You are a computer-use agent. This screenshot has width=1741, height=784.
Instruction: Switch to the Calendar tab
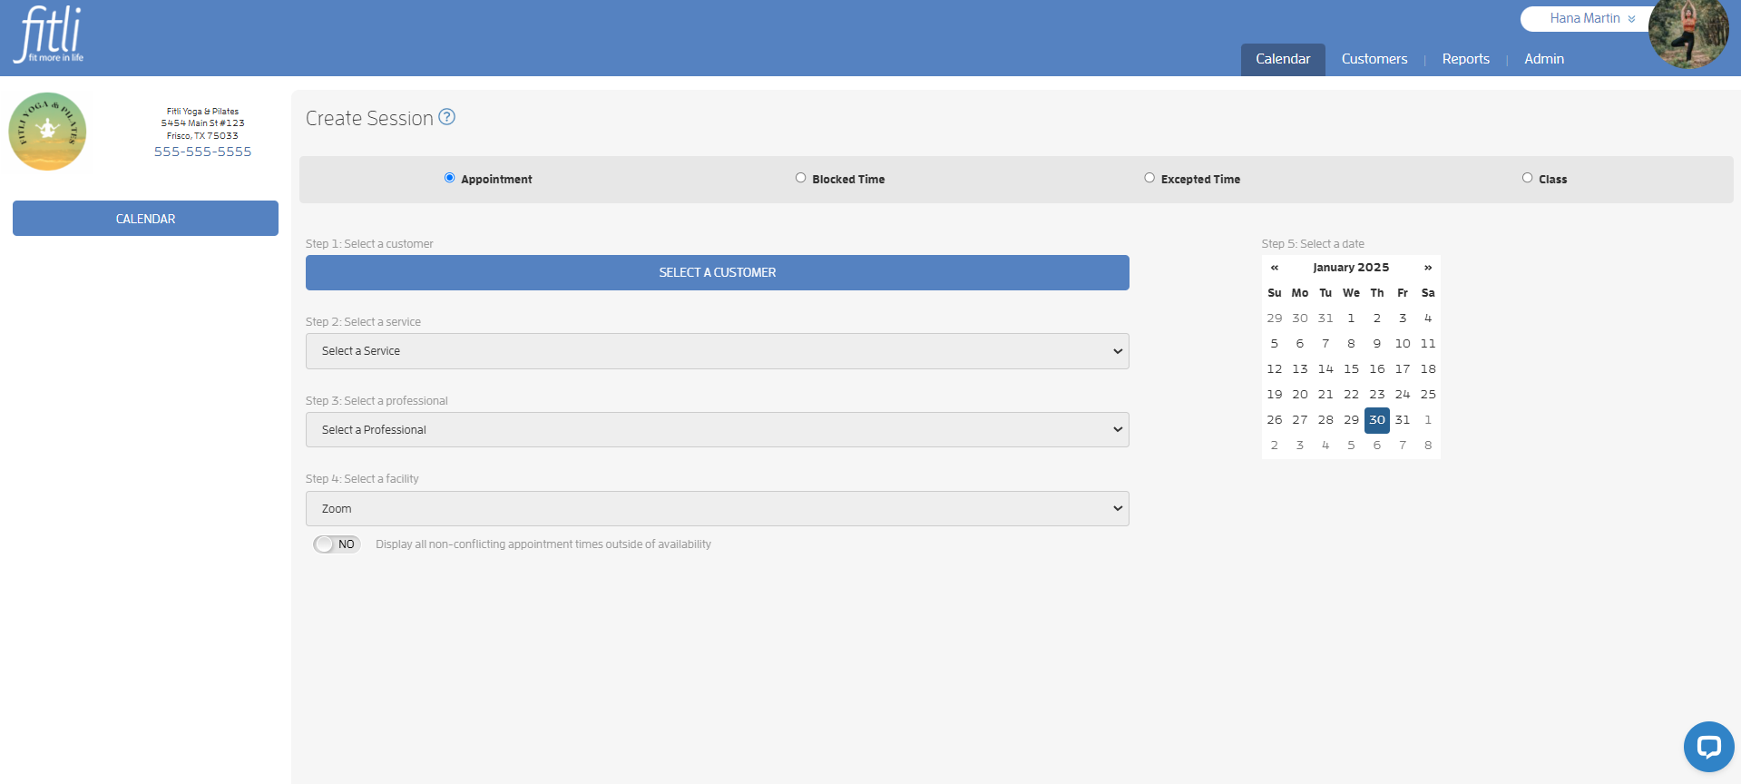[1283, 59]
